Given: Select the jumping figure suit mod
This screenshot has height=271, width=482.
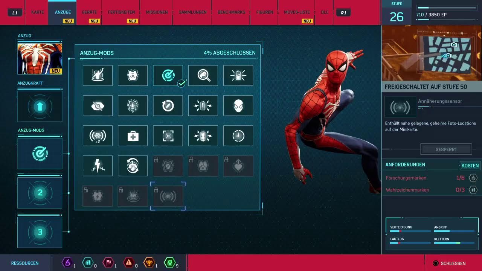Looking at the screenshot, I should [98, 75].
